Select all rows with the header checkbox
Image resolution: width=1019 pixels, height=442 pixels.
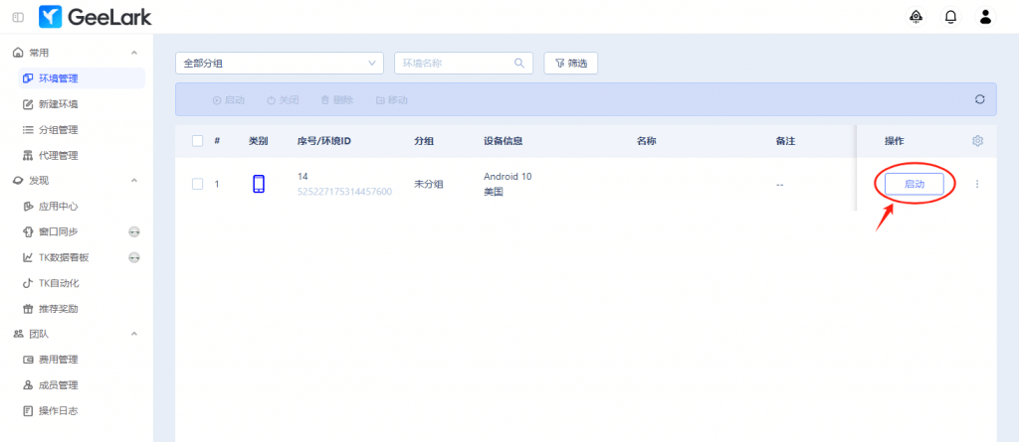coord(197,141)
